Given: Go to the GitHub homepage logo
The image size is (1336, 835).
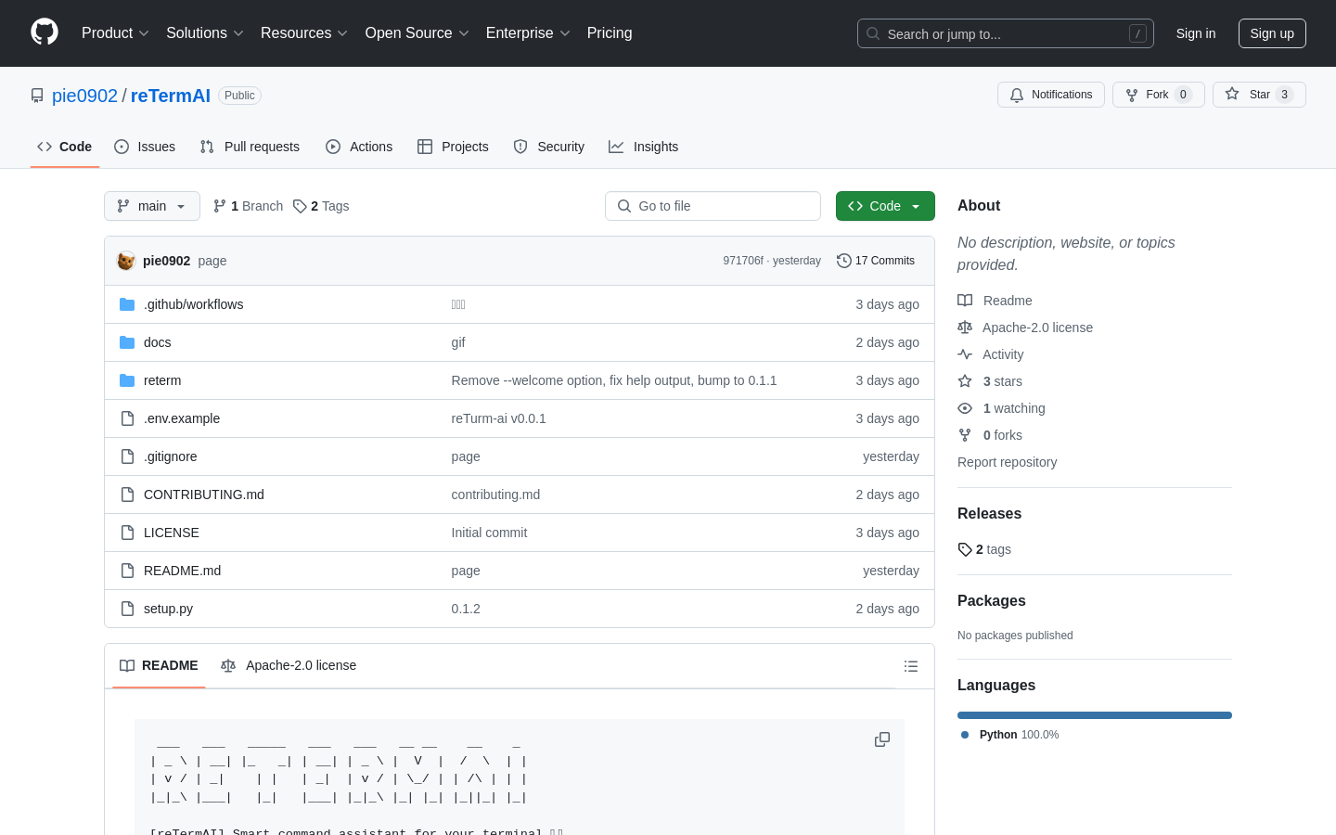Looking at the screenshot, I should (45, 32).
